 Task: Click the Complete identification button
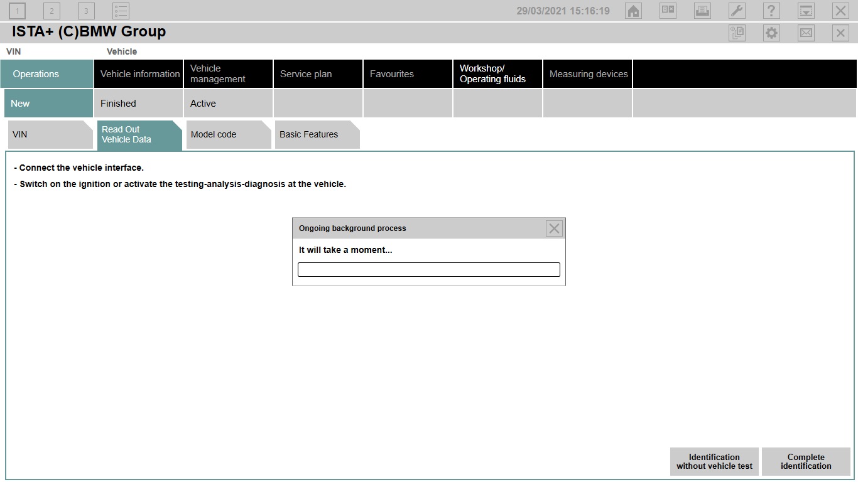(x=806, y=461)
